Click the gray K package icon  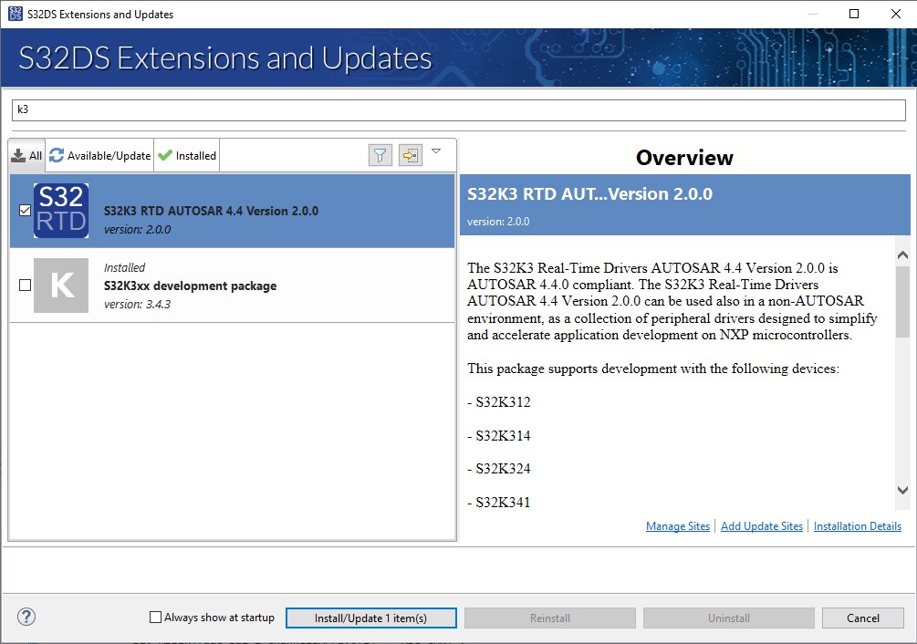61,286
